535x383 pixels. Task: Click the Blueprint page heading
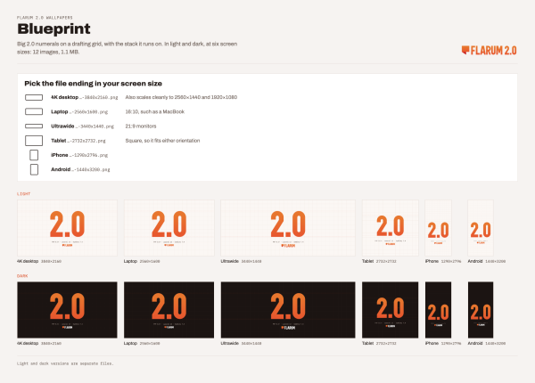pyautogui.click(x=53, y=29)
